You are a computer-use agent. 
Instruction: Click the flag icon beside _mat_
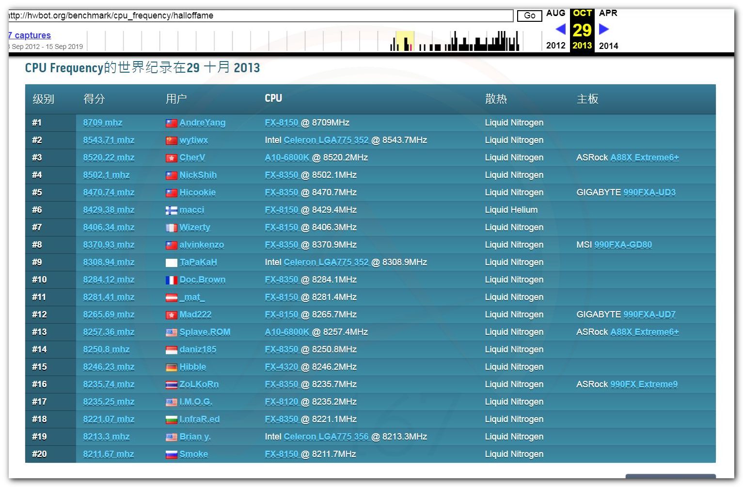pyautogui.click(x=171, y=298)
